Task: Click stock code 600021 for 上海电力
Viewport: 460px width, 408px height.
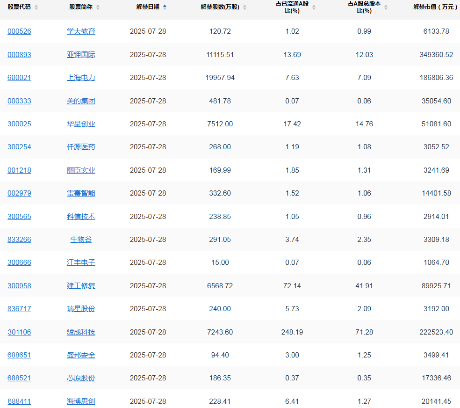Action: click(x=19, y=78)
